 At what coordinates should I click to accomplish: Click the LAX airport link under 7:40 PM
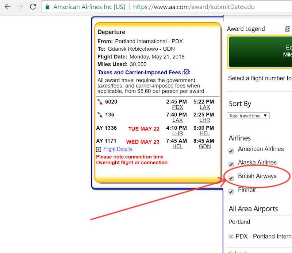point(177,120)
